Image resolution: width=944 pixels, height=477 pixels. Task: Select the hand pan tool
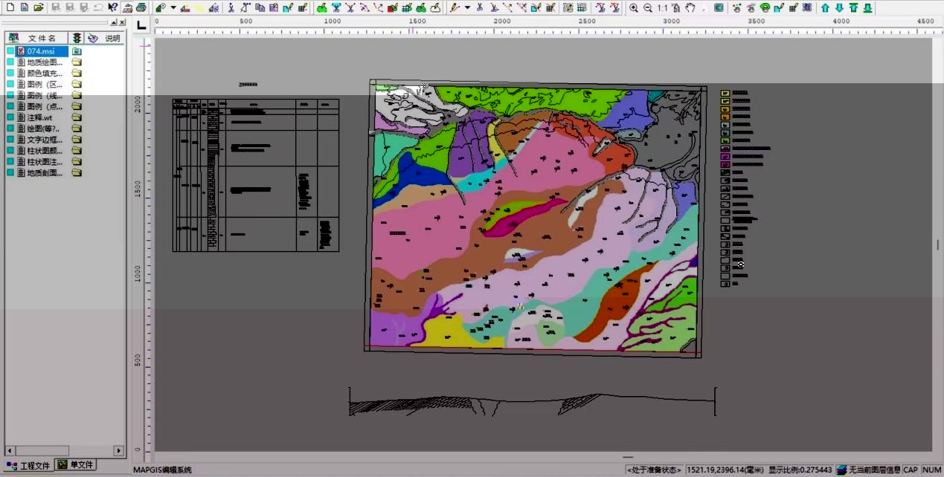pyautogui.click(x=690, y=7)
